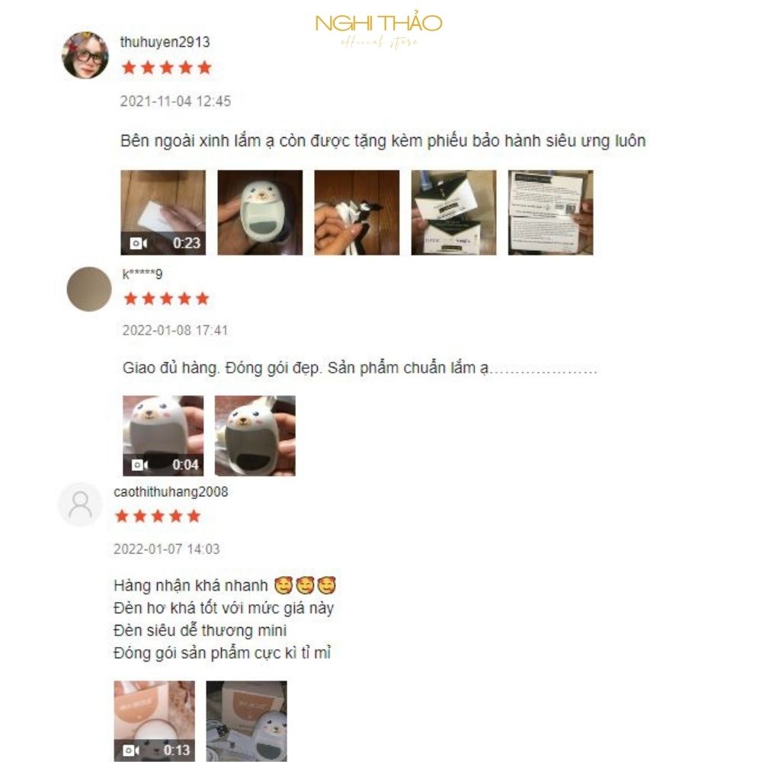Click the username caothithuhang2008
The width and height of the screenshot is (762, 762).
point(171,491)
